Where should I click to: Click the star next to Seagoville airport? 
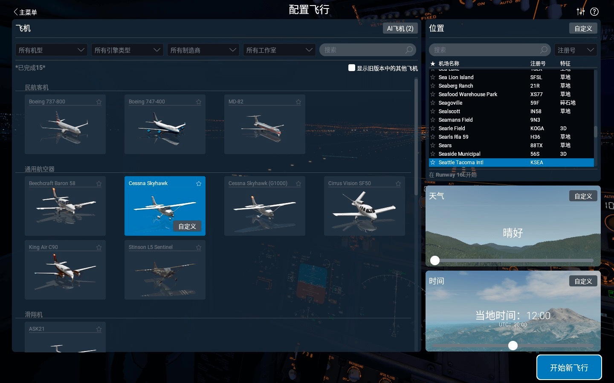pos(433,103)
